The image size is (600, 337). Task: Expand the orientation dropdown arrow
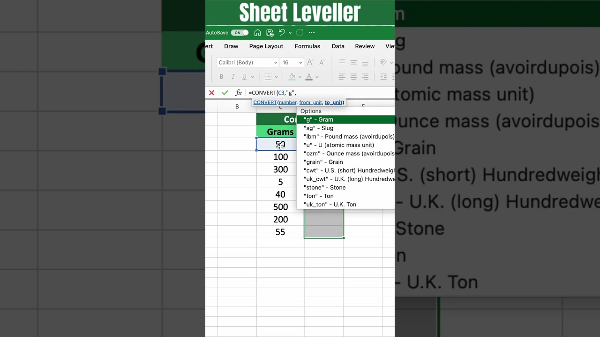pyautogui.click(x=391, y=63)
